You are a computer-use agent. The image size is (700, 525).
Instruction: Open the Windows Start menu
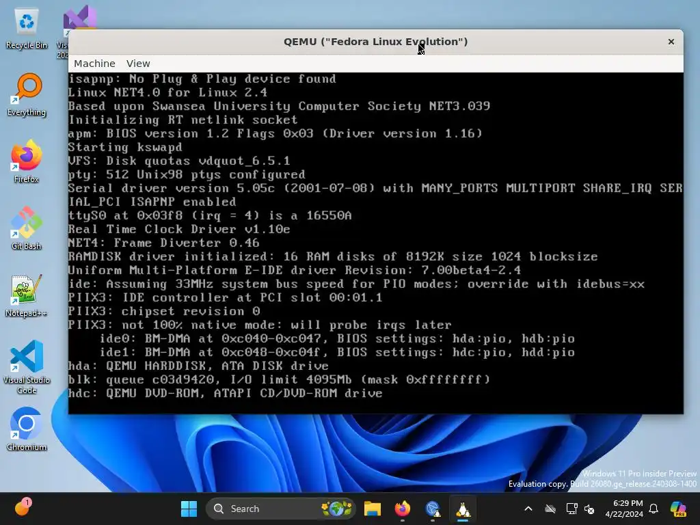point(189,509)
